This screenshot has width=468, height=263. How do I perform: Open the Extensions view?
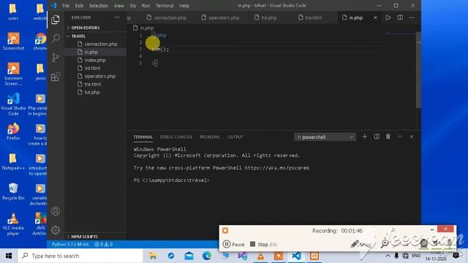pyautogui.click(x=56, y=77)
